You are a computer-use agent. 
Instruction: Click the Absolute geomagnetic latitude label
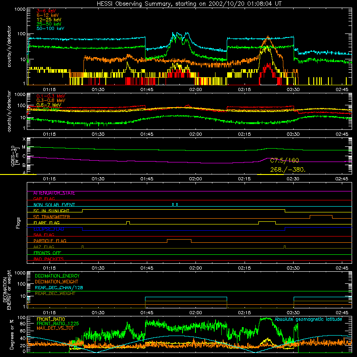(308, 320)
